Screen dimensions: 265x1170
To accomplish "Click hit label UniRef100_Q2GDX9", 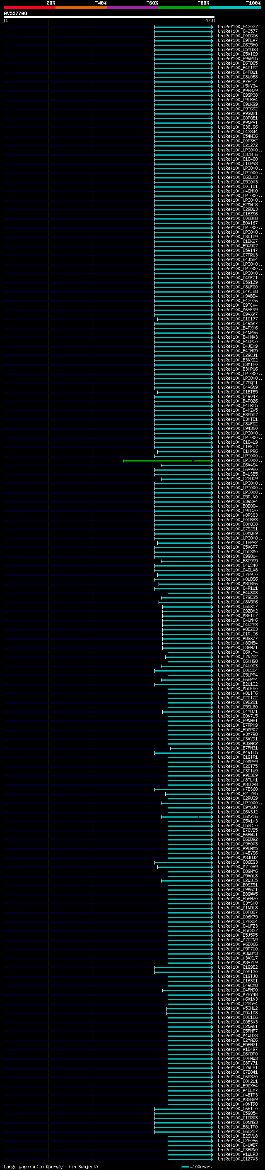I will 238,479.
